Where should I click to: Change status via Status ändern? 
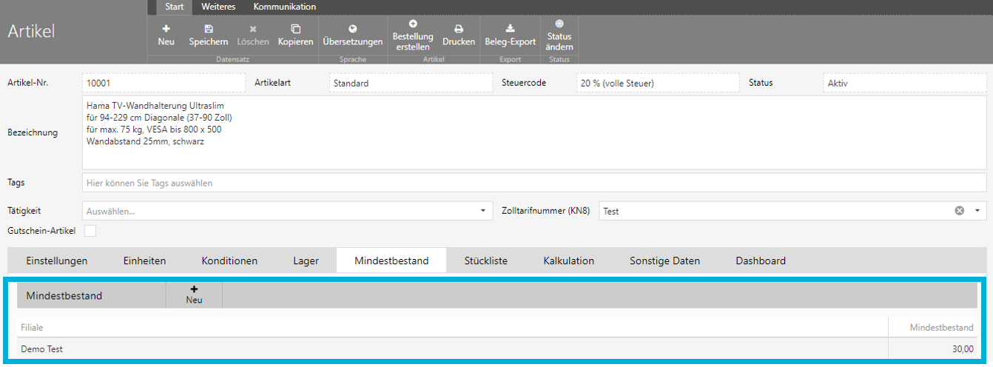tap(559, 35)
